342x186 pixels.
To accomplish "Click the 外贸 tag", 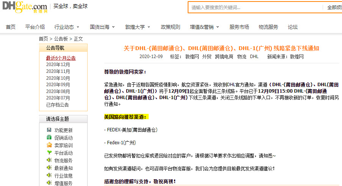I will 207,57.
